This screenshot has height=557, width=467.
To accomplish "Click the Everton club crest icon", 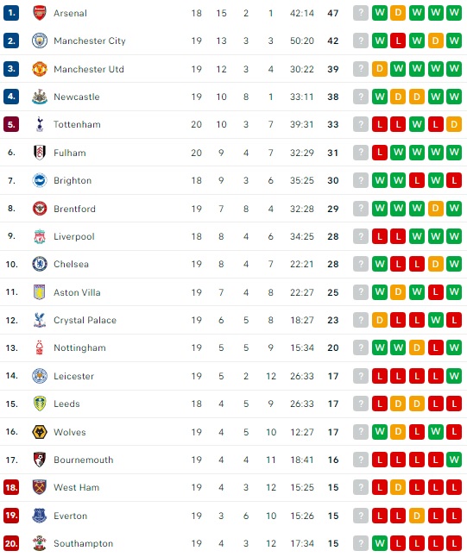I will tap(40, 516).
